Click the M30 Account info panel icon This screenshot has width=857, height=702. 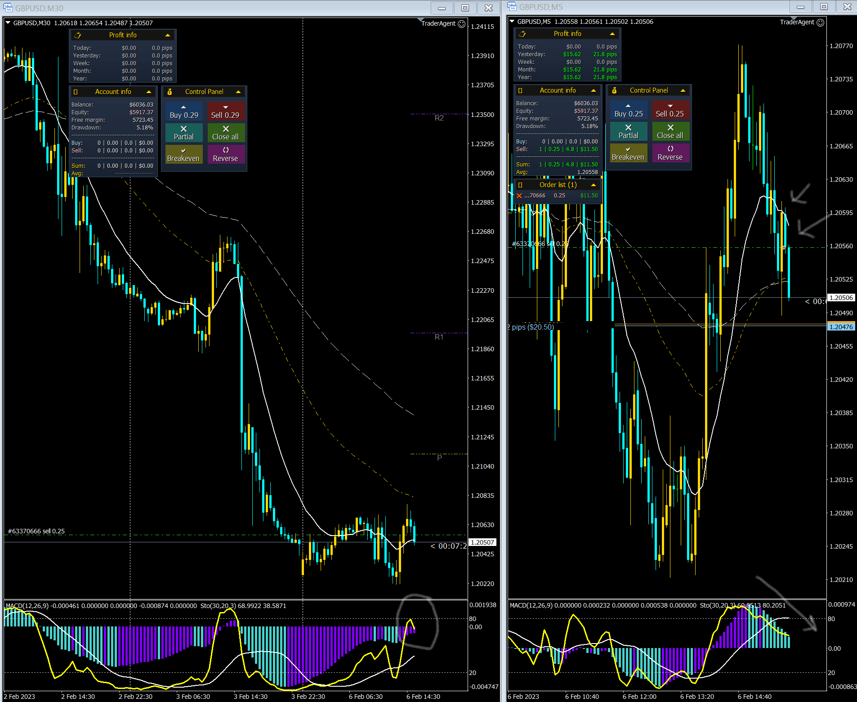76,92
